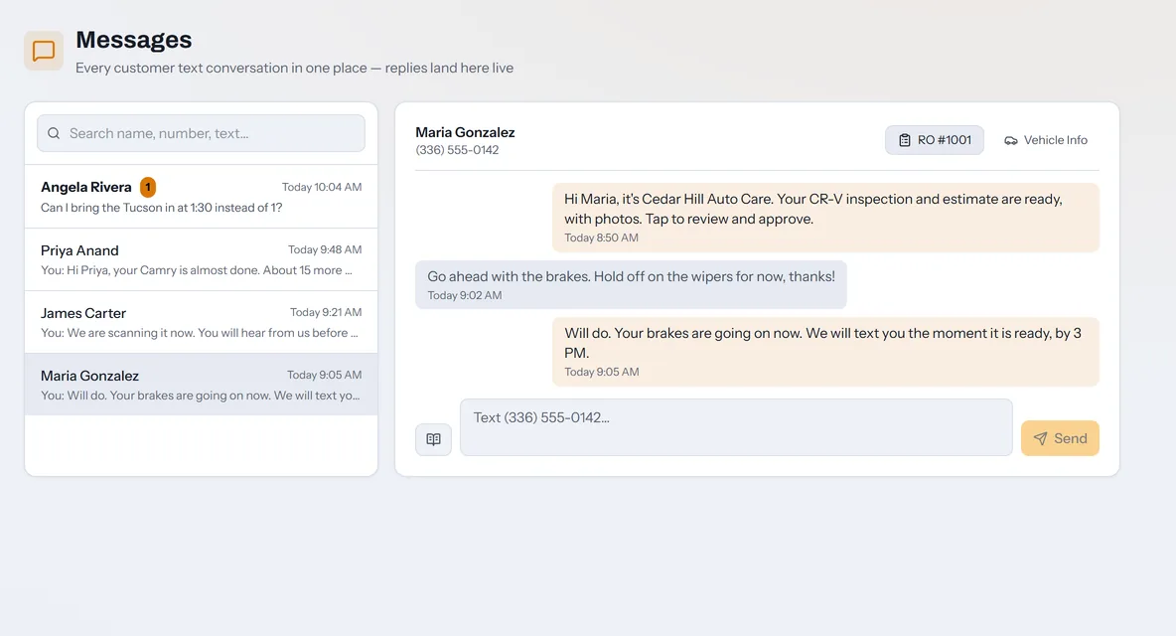1176x636 pixels.
Task: Click the orange Messages chat bubble icon
Action: point(44,51)
